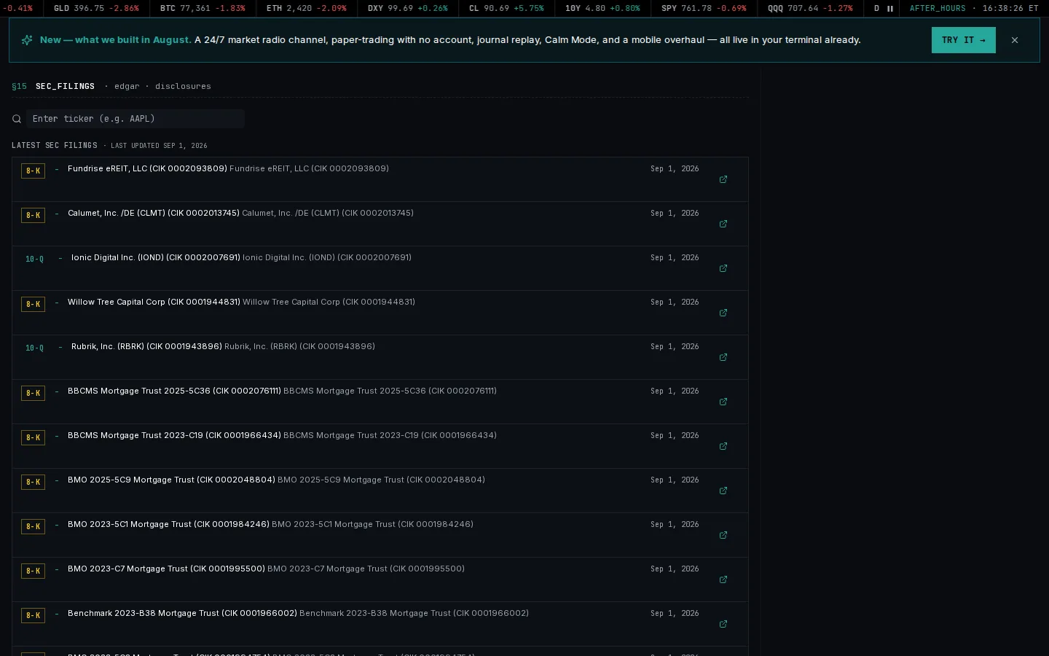
Task: Open Rubrik, Inc. (RBRK) filing title
Action: pos(146,346)
